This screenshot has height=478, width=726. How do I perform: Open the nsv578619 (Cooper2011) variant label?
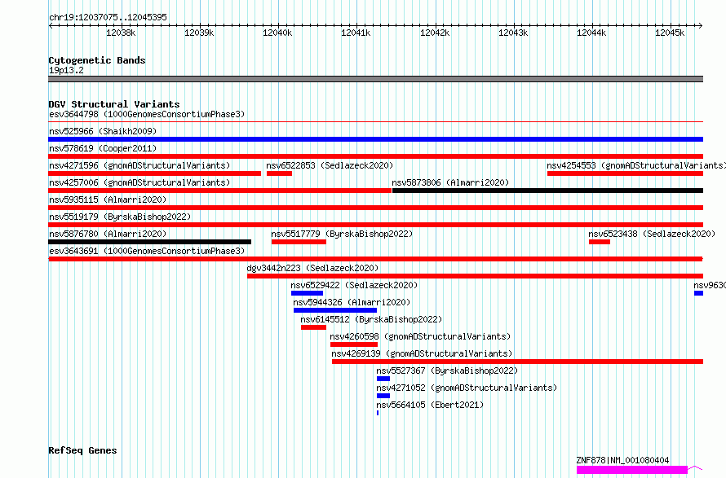pyautogui.click(x=103, y=148)
